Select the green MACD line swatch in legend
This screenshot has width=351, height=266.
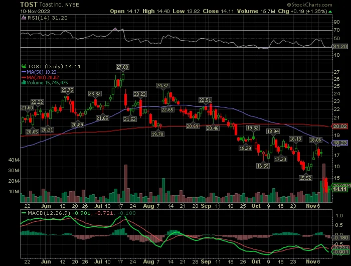pos(24,213)
